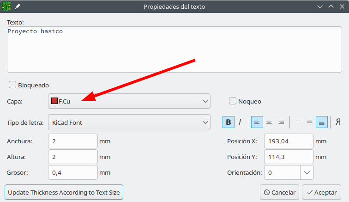Screen dimensions: 349x202
Task: Click Update Thickness According to Text Size
Action: click(64, 192)
